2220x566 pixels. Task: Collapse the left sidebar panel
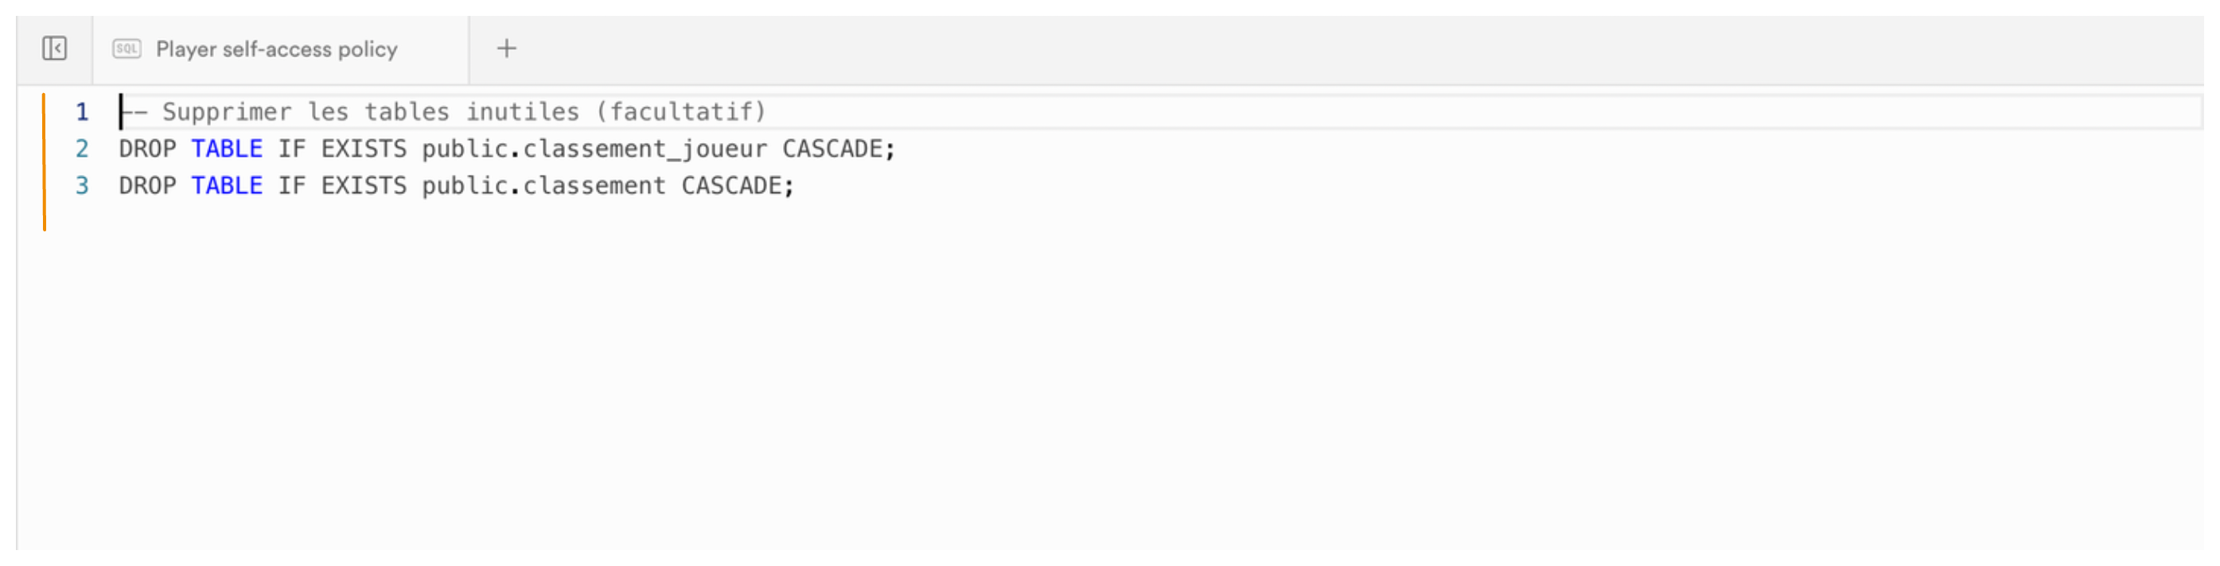53,49
